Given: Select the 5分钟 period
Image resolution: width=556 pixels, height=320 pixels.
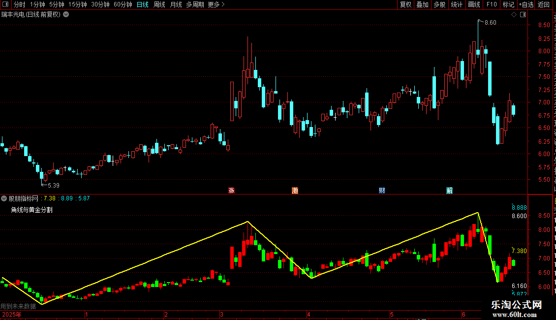Looking at the screenshot, I should tap(57, 4).
